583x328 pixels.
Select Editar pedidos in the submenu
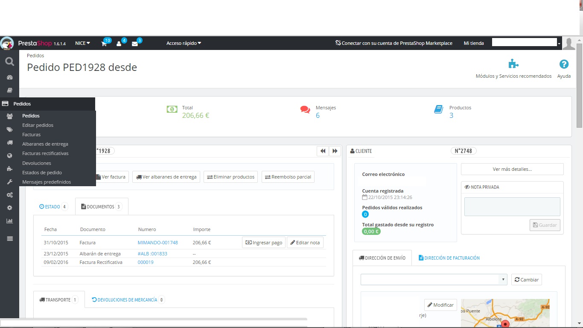point(38,125)
